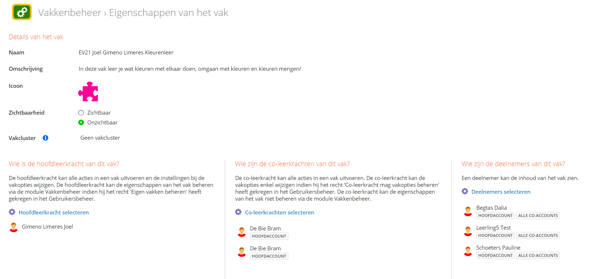Click Begtas Dalia's user avatar icon
590x279 pixels.
(x=468, y=211)
